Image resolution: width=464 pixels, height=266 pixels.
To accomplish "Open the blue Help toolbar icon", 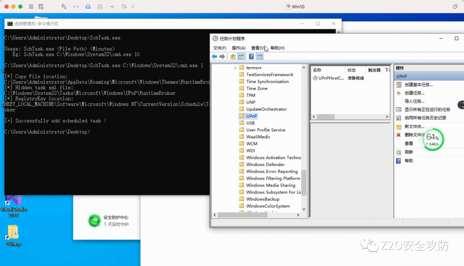I will tap(251, 57).
